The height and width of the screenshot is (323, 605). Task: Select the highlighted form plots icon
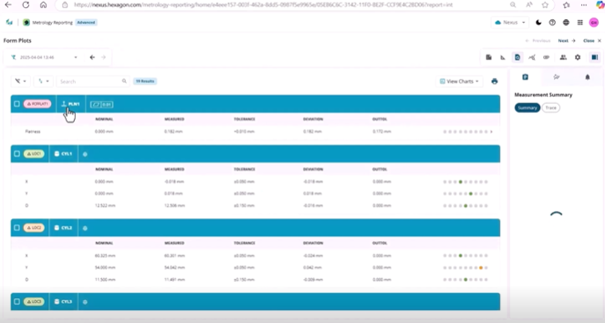[x=518, y=57]
